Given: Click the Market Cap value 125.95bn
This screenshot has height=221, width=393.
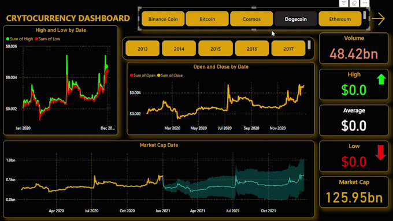Looking at the screenshot, I should click(354, 197).
